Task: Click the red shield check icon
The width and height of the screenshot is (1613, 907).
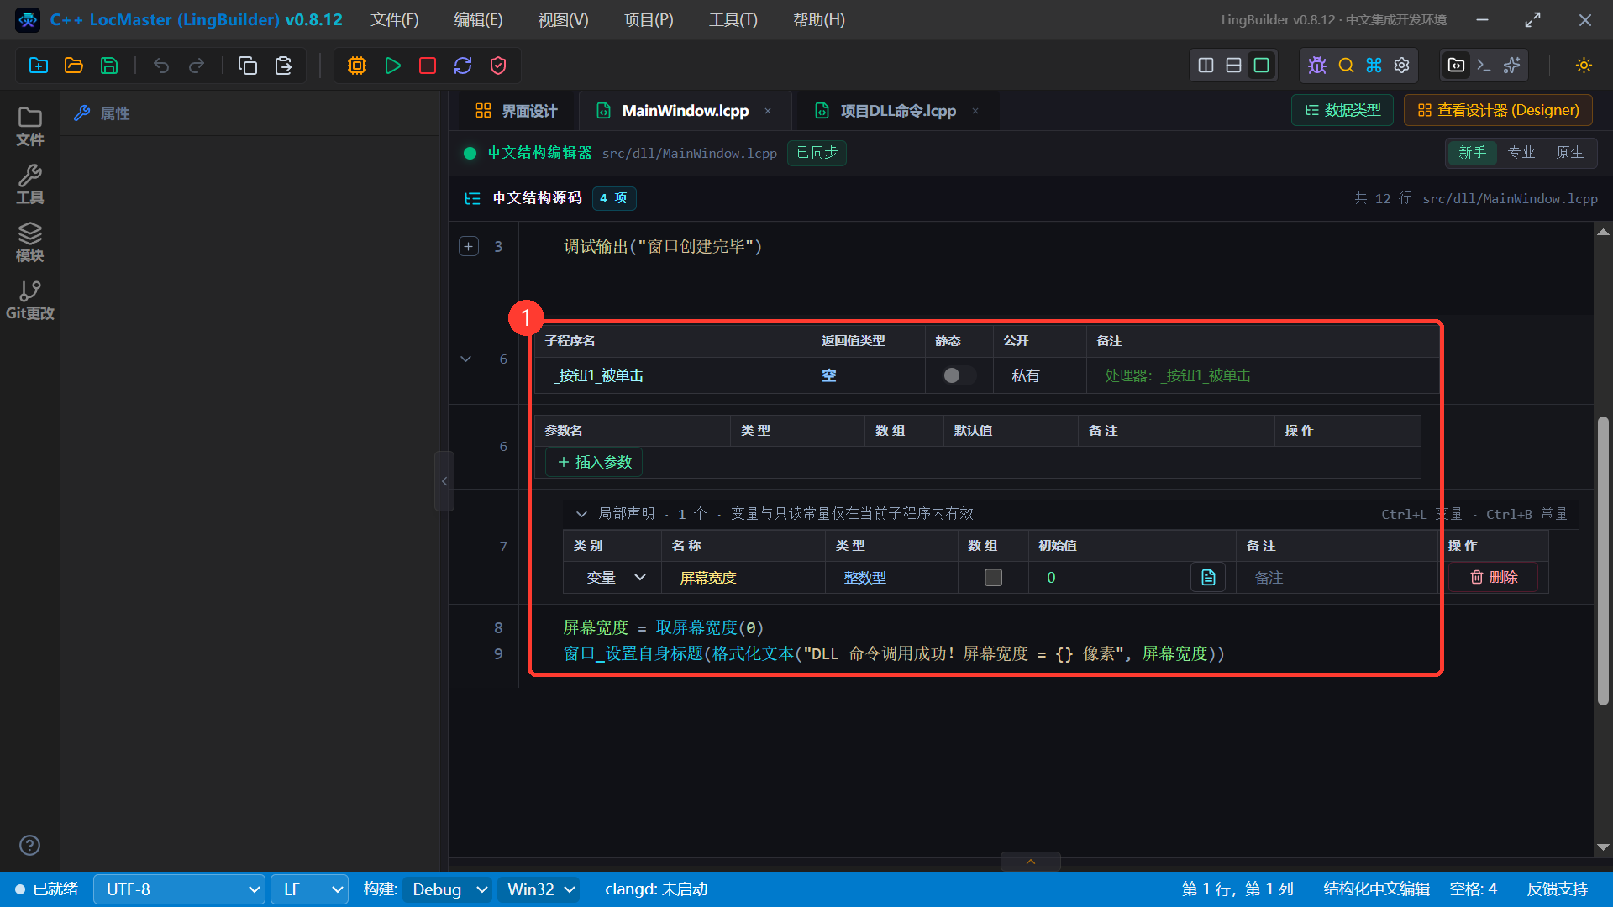Action: coord(498,66)
